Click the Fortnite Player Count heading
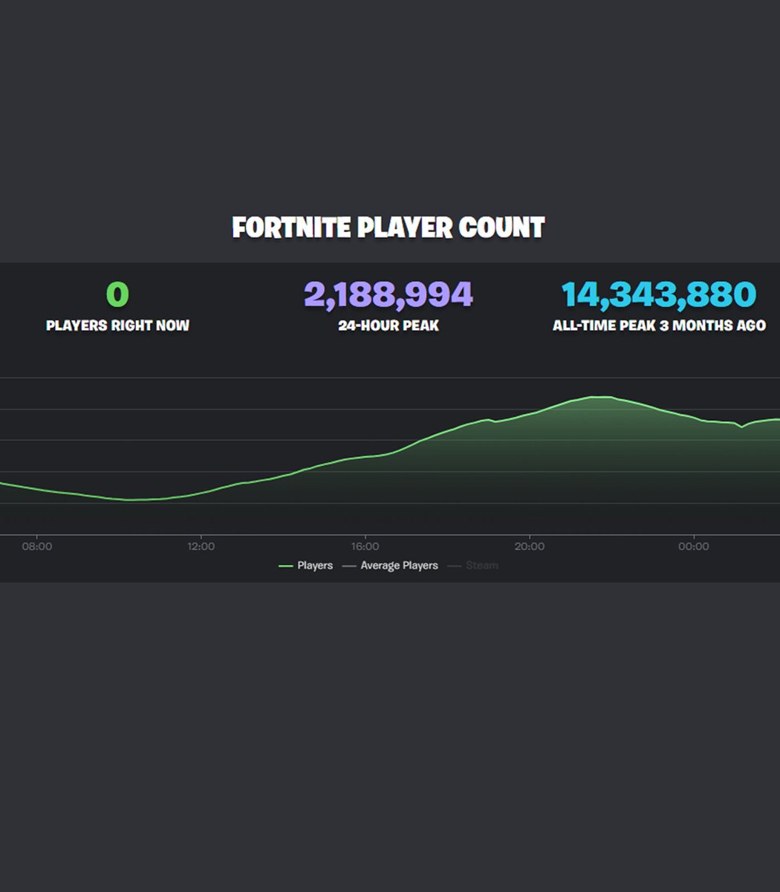The height and width of the screenshot is (892, 780). coord(389,227)
